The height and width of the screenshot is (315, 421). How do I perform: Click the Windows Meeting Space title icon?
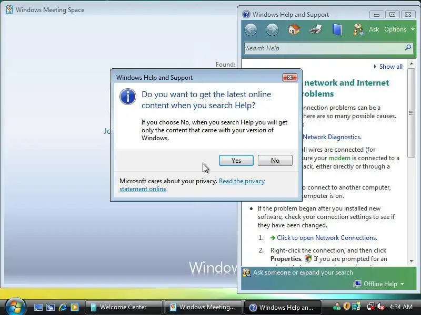[9, 9]
